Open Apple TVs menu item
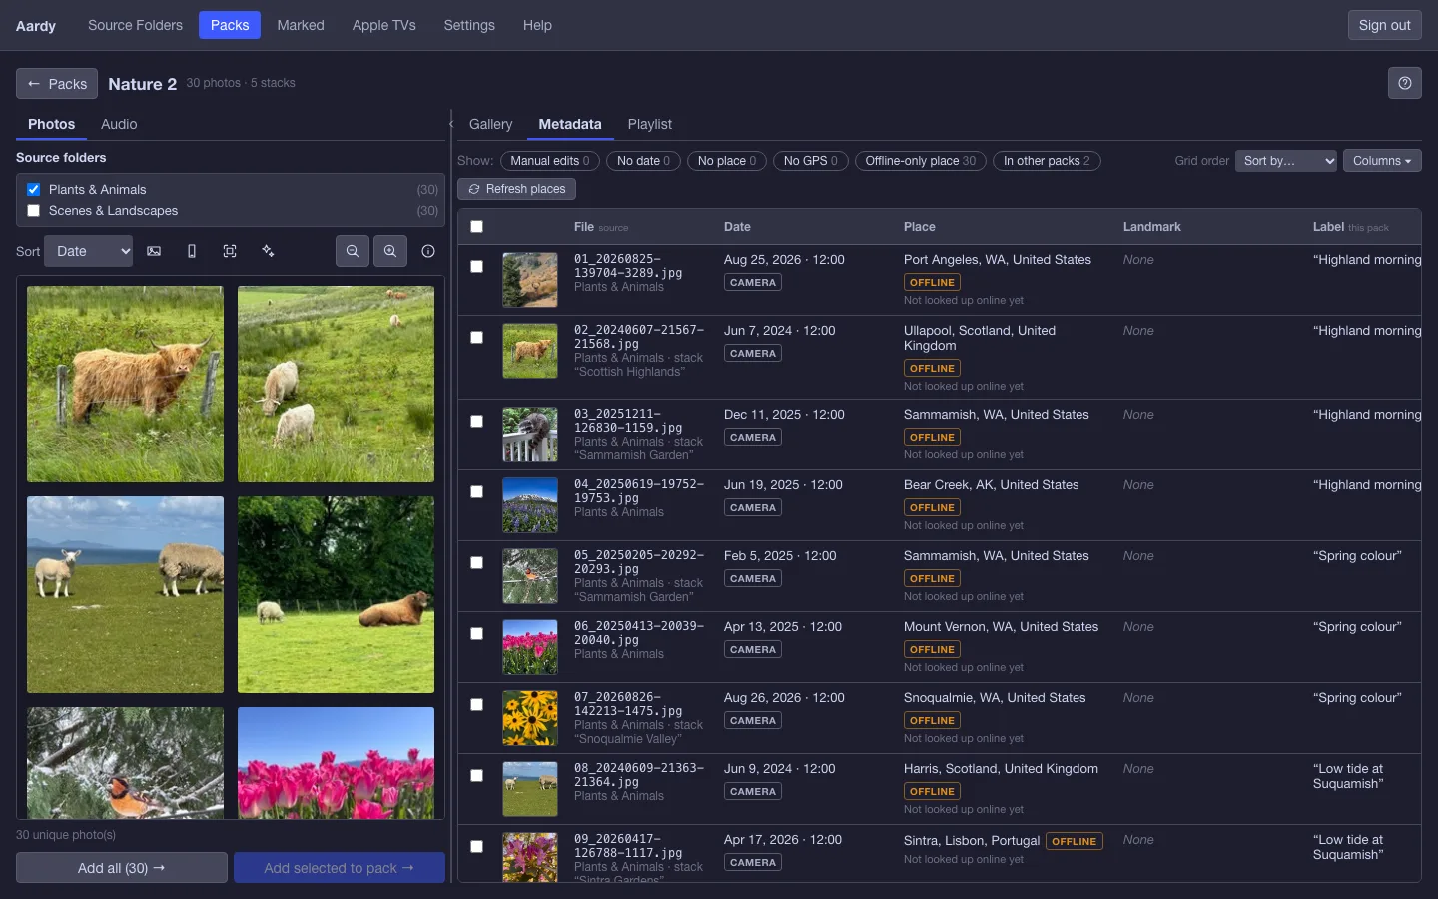 (x=383, y=25)
